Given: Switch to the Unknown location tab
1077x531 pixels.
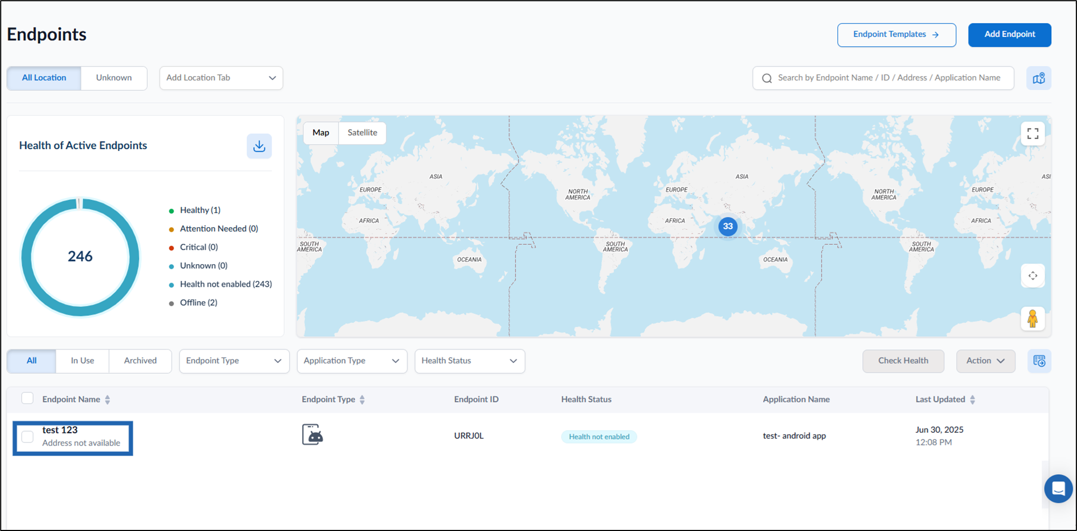Looking at the screenshot, I should point(114,78).
